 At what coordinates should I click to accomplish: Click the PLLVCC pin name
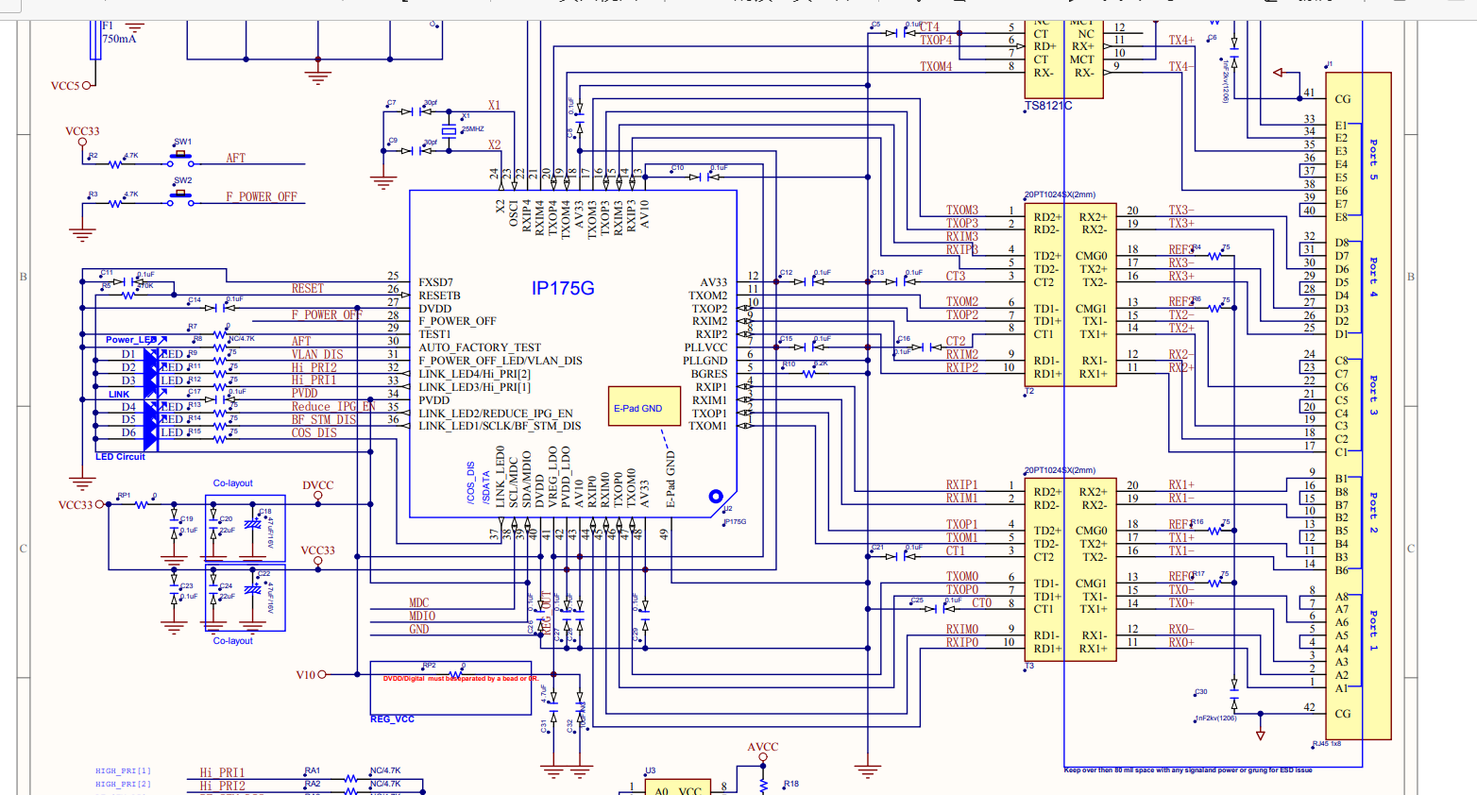point(705,347)
